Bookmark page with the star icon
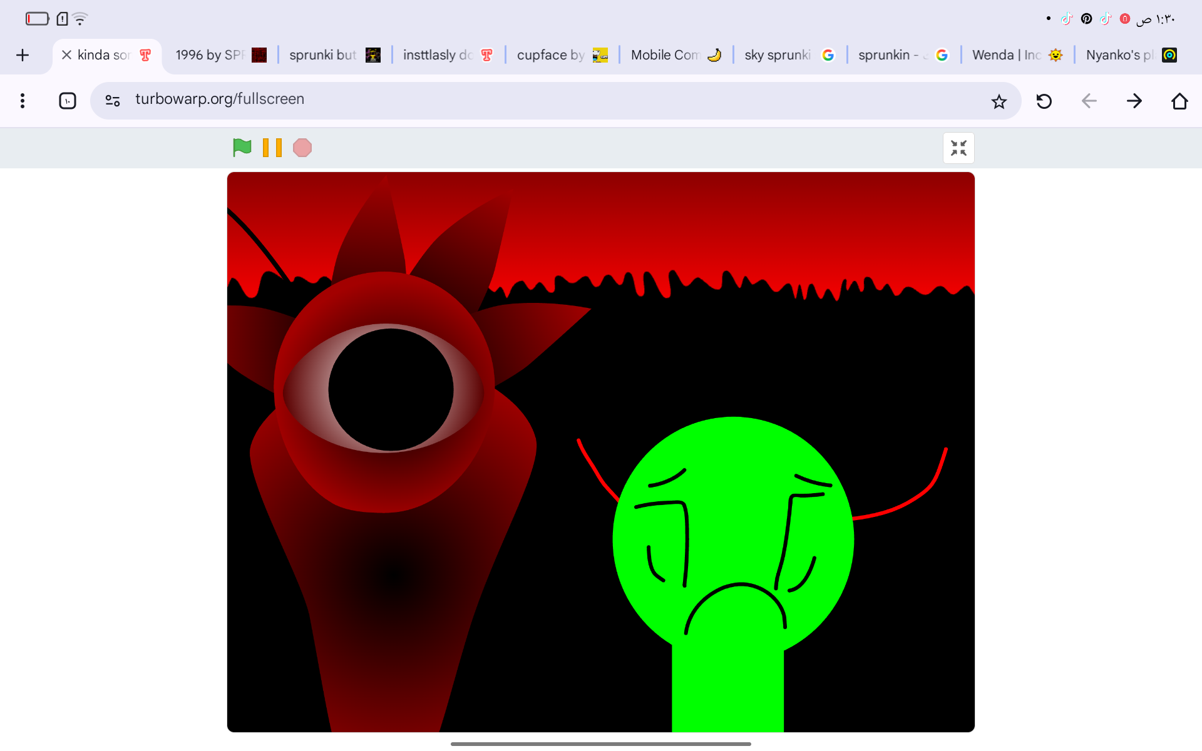The image size is (1202, 751). tap(999, 101)
